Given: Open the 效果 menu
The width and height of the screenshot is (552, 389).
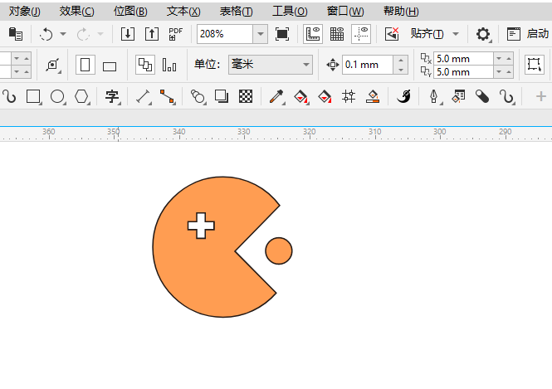Looking at the screenshot, I should 76,11.
